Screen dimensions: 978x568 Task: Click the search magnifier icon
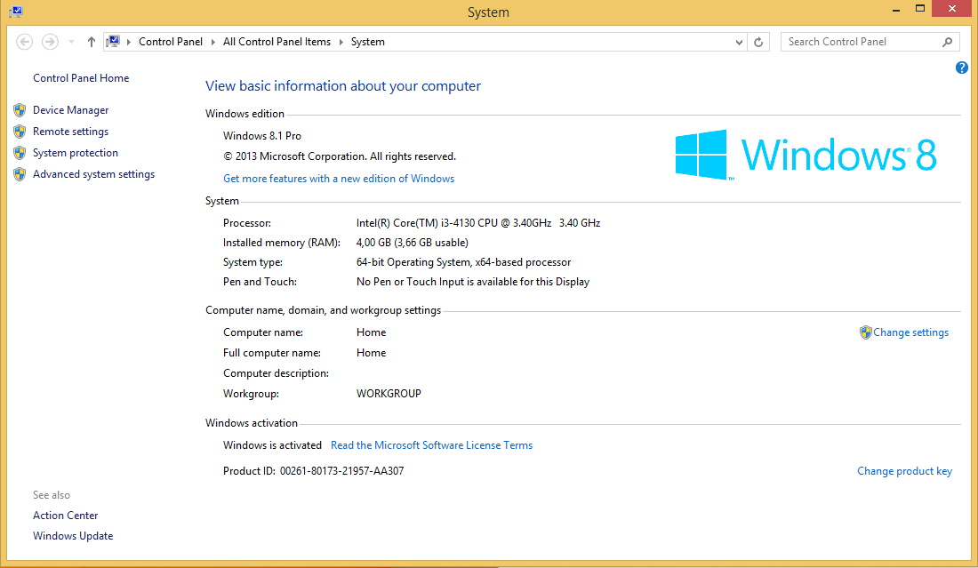click(x=948, y=42)
